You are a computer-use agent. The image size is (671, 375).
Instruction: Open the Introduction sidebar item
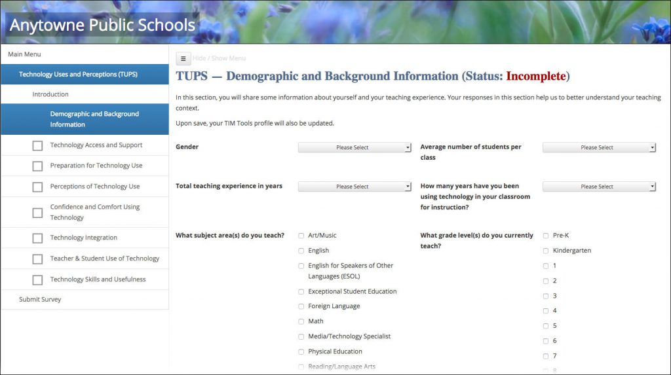coord(50,95)
